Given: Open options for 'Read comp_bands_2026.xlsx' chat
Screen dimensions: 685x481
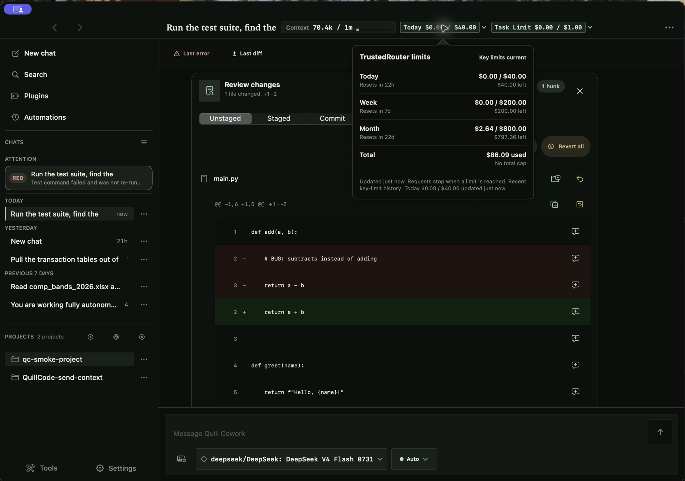Looking at the screenshot, I should click(144, 286).
